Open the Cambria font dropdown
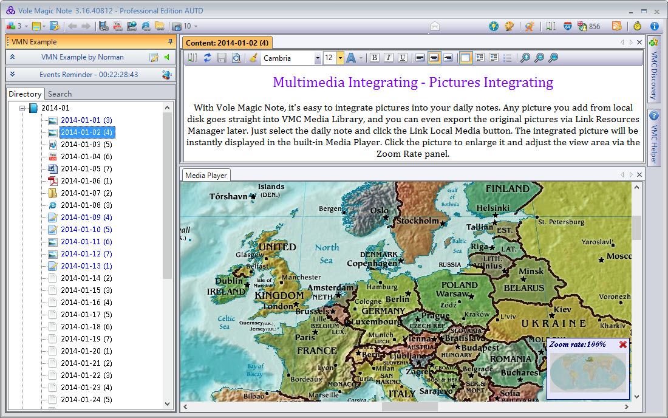Viewport: 668px width, 418px height. [318, 58]
